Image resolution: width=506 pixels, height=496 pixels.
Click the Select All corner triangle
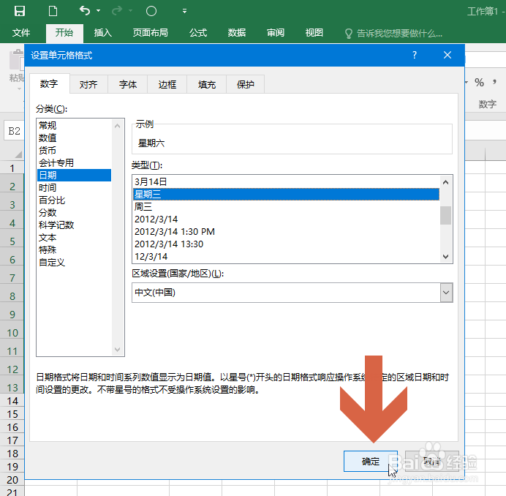pyautogui.click(x=18, y=154)
